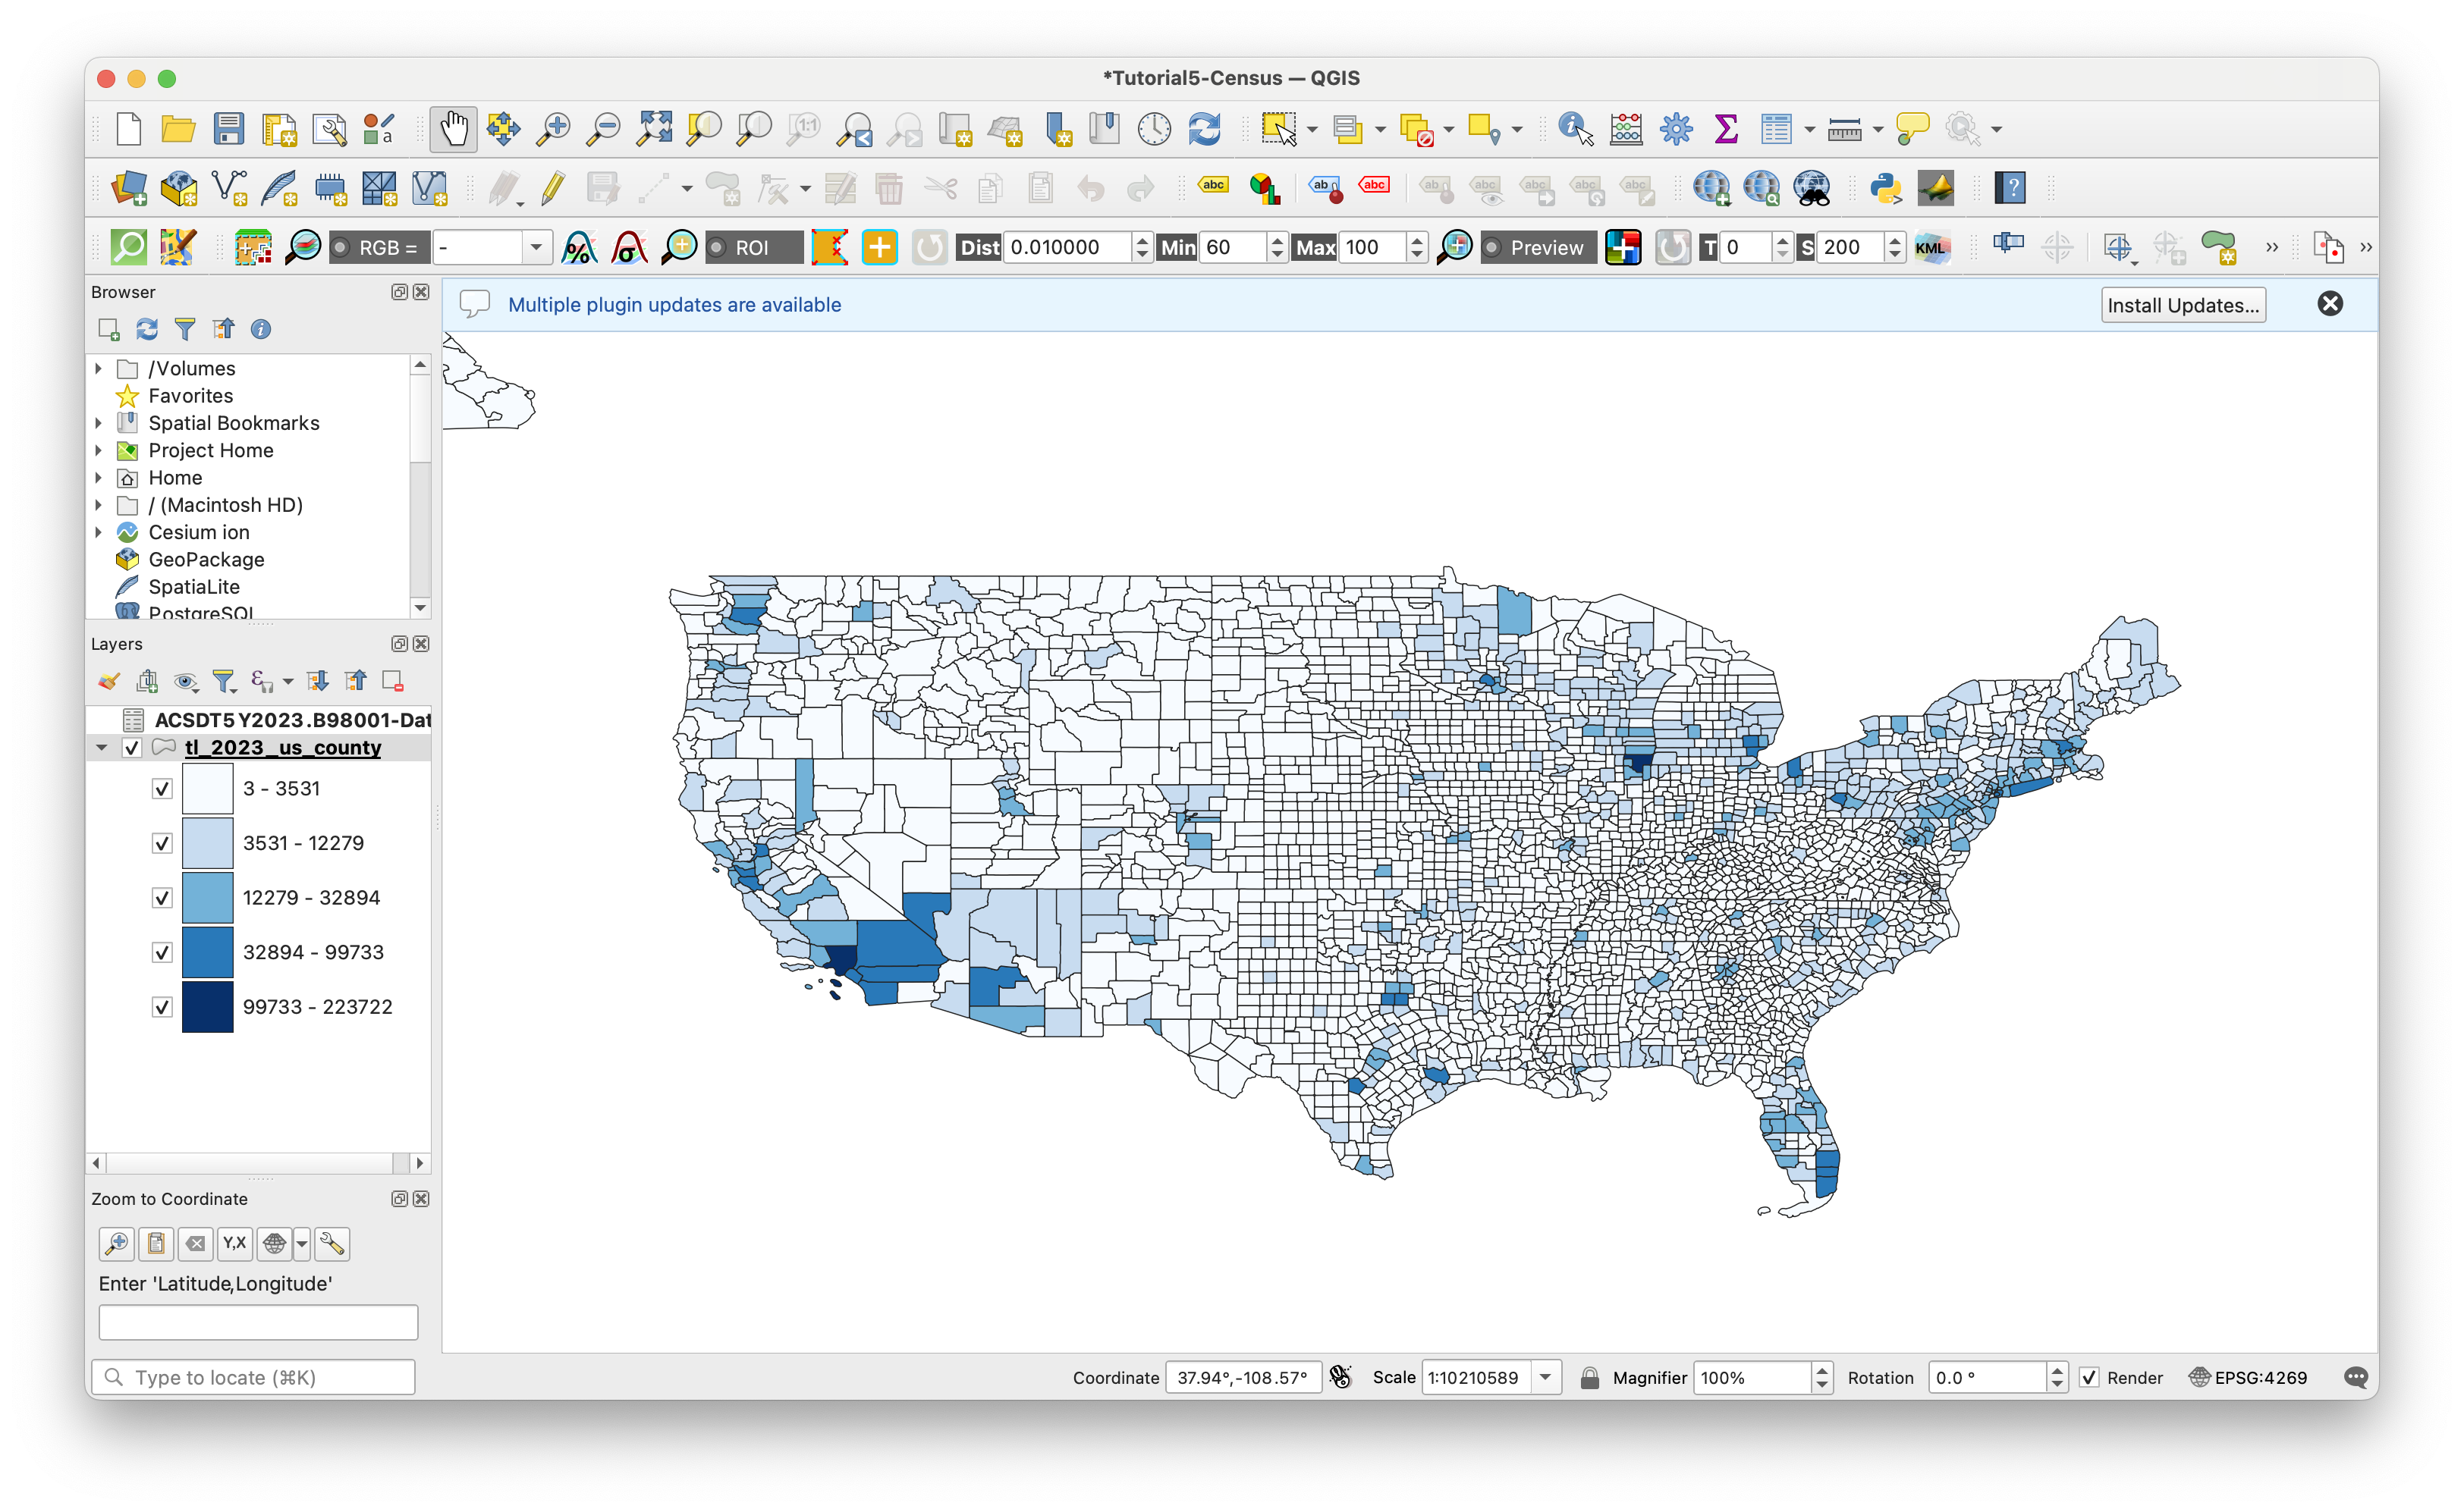Image resolution: width=2464 pixels, height=1512 pixels.
Task: Zoom to the full map extent
Action: click(x=654, y=129)
